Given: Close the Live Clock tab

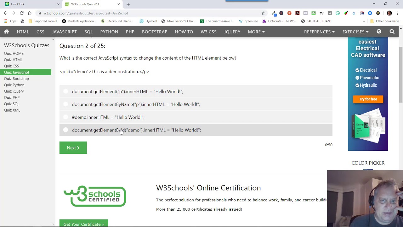Looking at the screenshot, I should tap(58, 4).
